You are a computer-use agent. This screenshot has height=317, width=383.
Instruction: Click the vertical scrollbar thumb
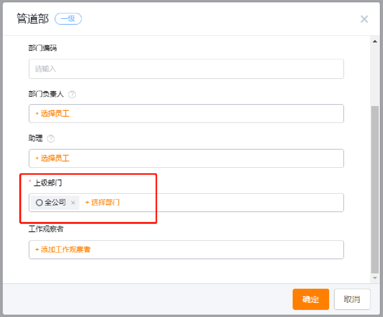375,189
